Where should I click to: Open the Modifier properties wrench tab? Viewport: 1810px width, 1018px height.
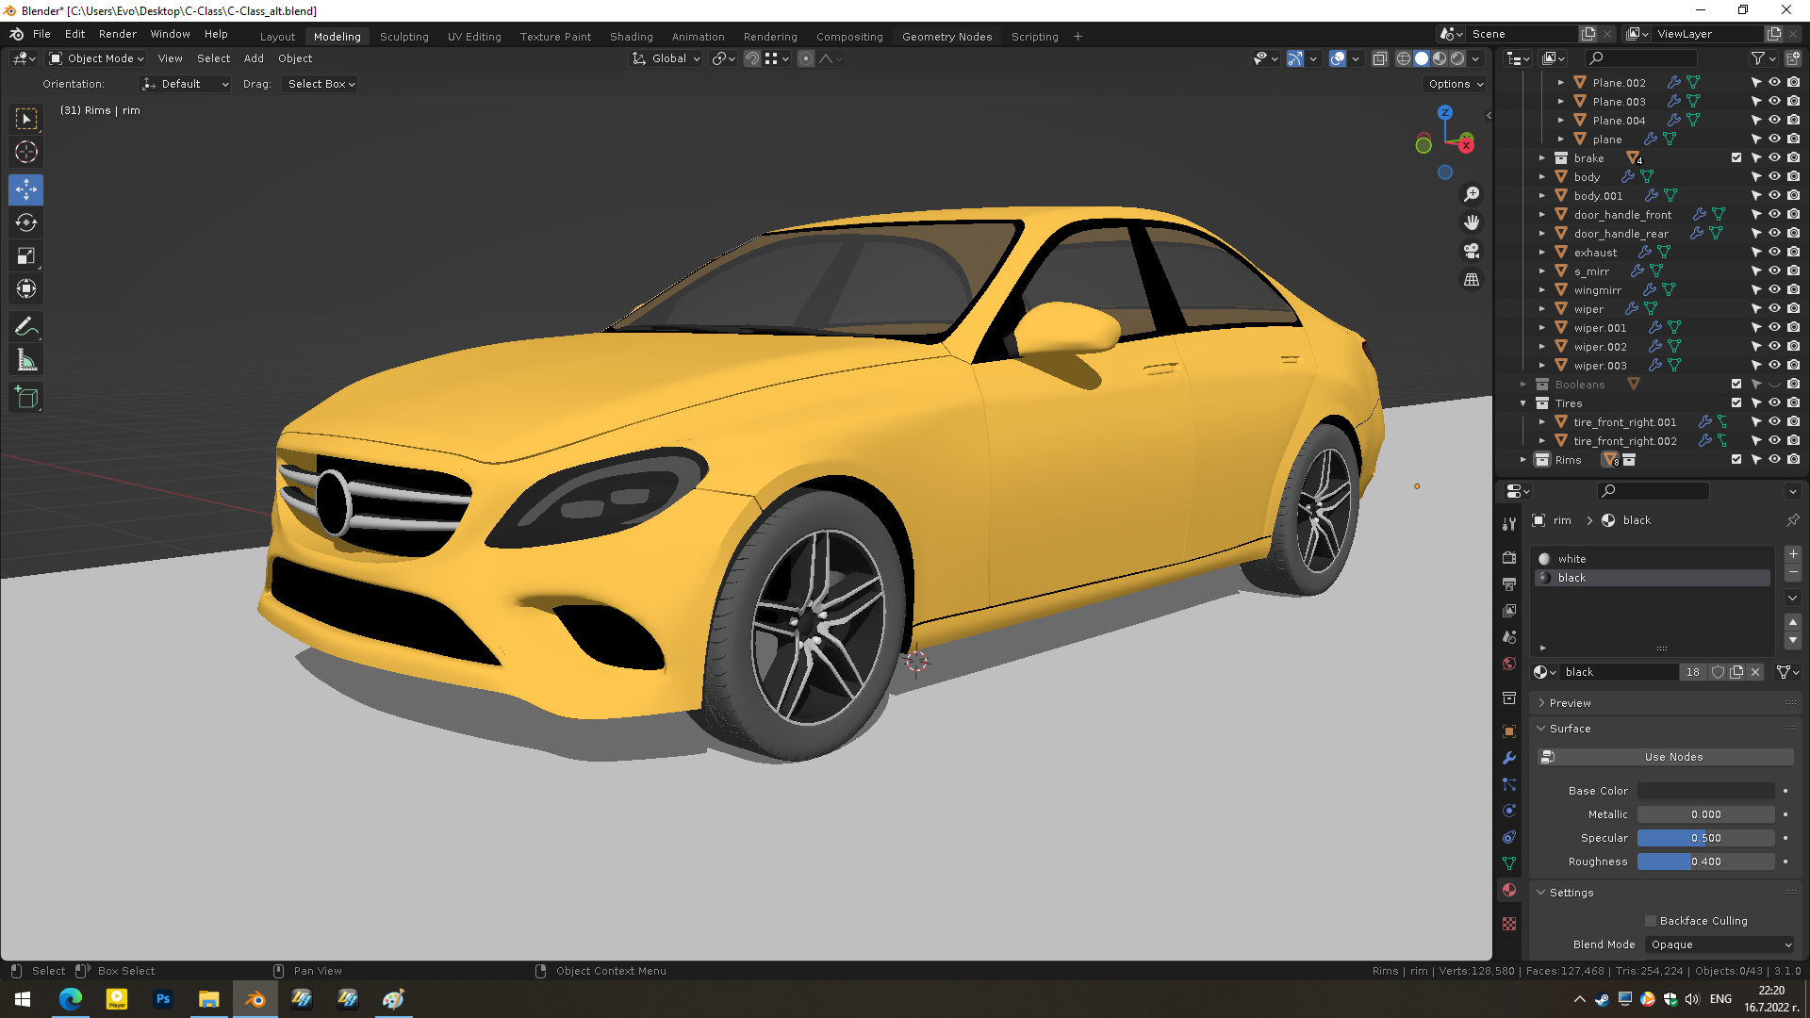pos(1509,758)
